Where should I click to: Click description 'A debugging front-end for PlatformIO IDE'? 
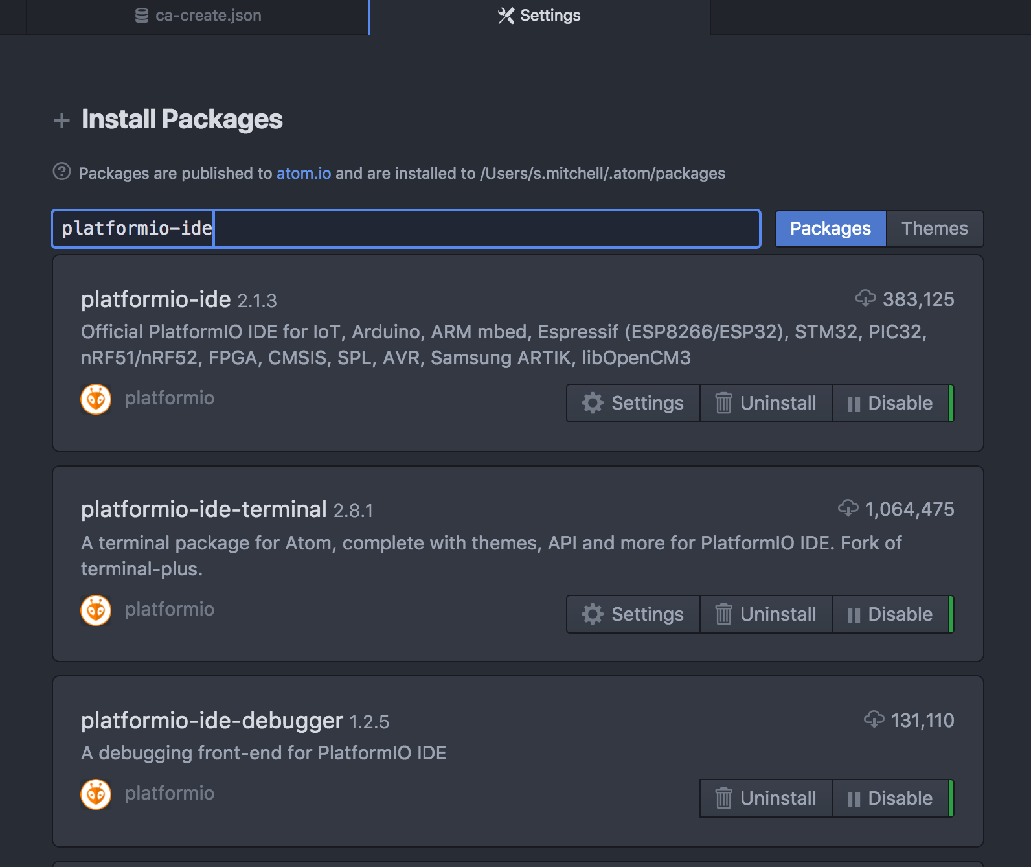coord(264,753)
